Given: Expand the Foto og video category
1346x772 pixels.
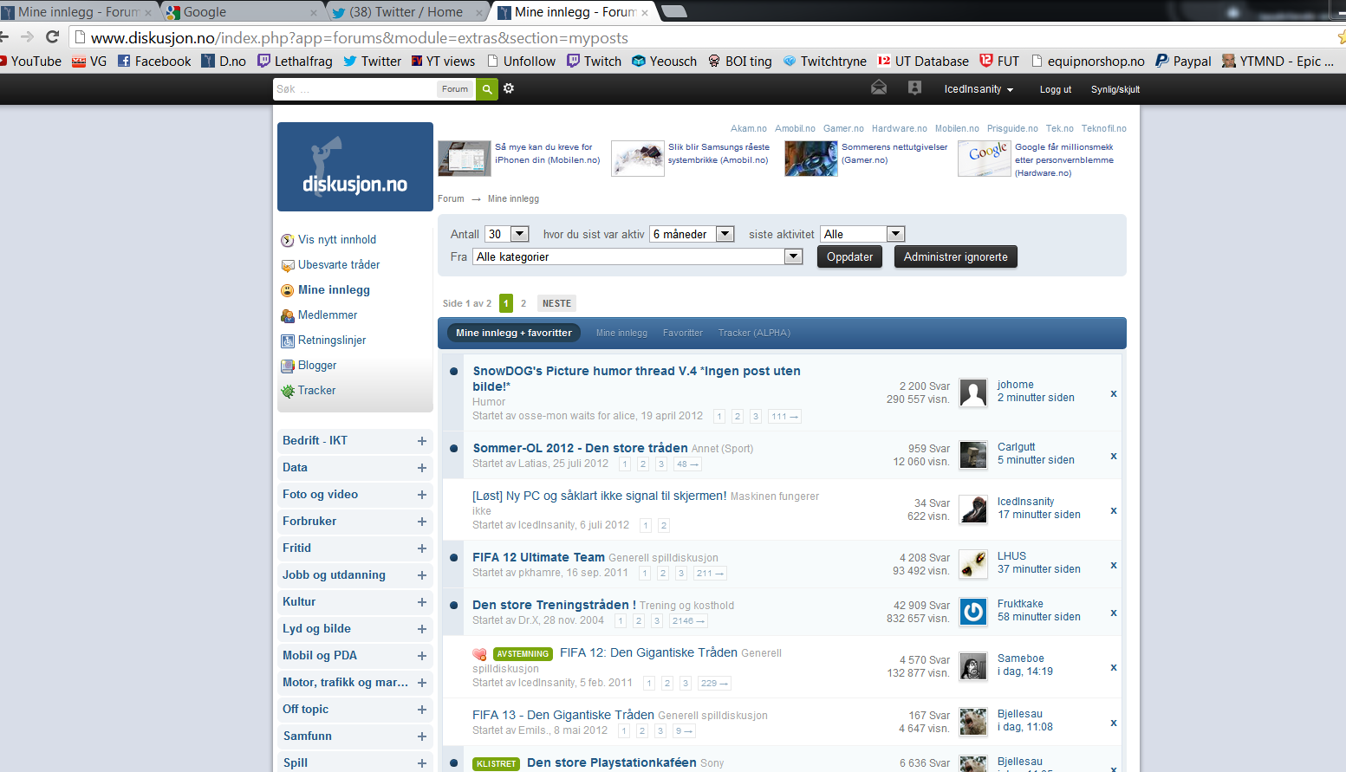Looking at the screenshot, I should click(422, 495).
